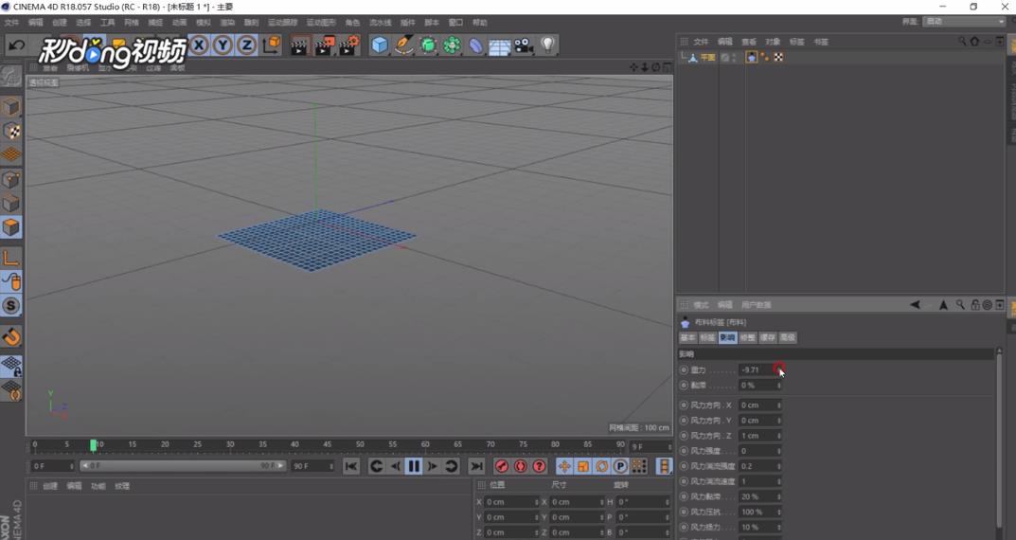Click stepper arrows of gravity -9.71 field
Screen dimensions: 1016x540
[x=779, y=370]
